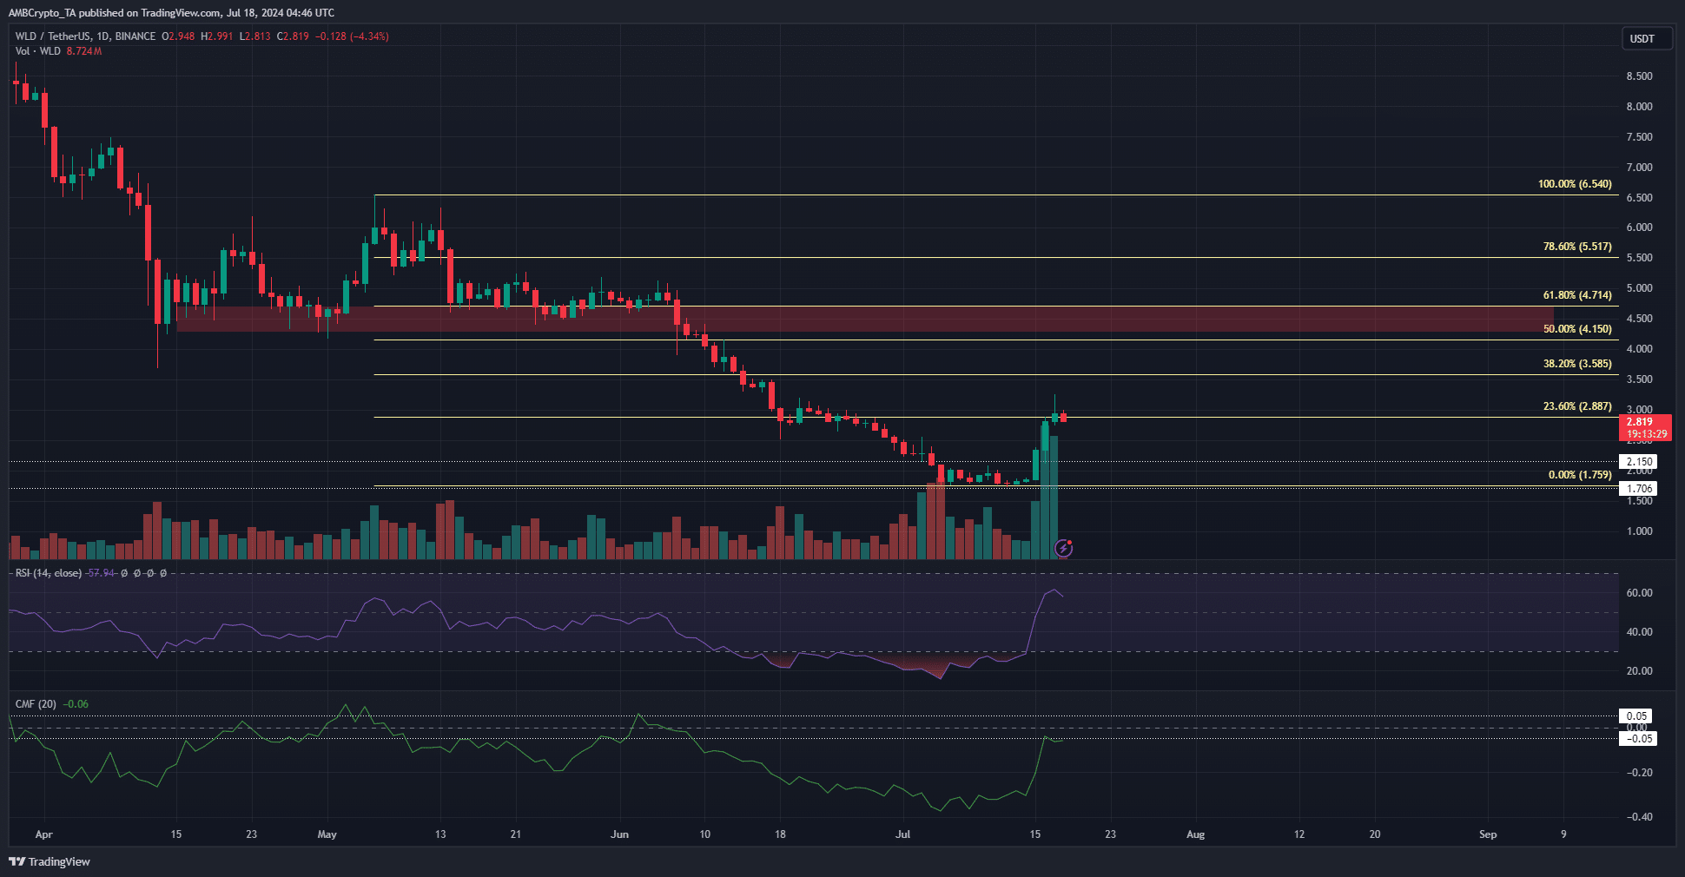Click the WLD / TetherUS symbol legend
This screenshot has width=1685, height=877.
coord(85,36)
